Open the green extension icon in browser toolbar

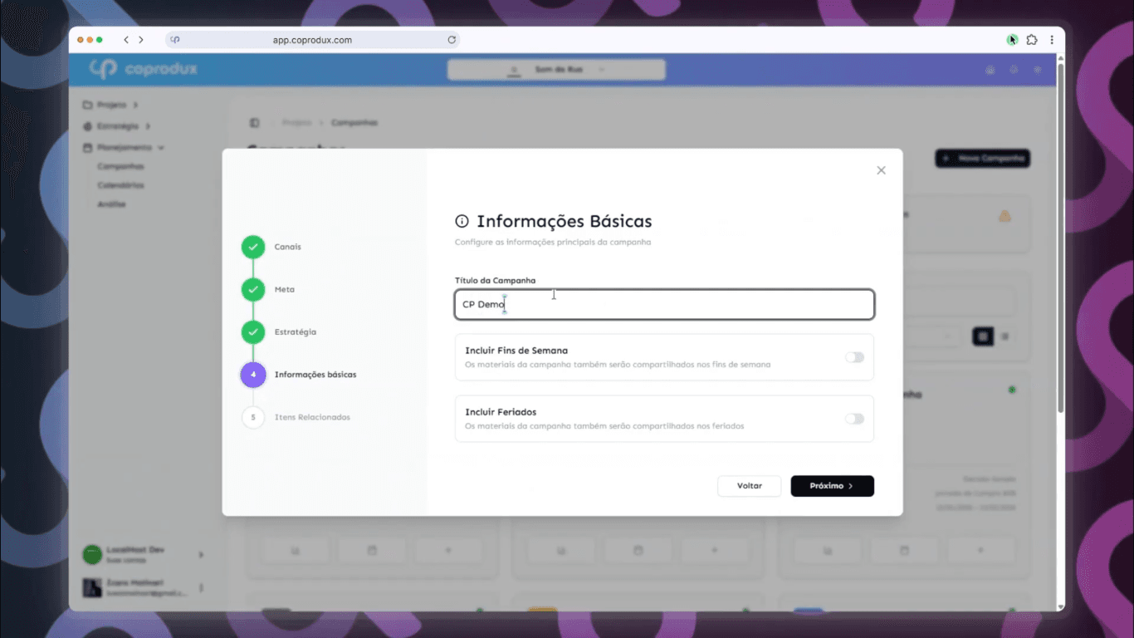pyautogui.click(x=1012, y=40)
